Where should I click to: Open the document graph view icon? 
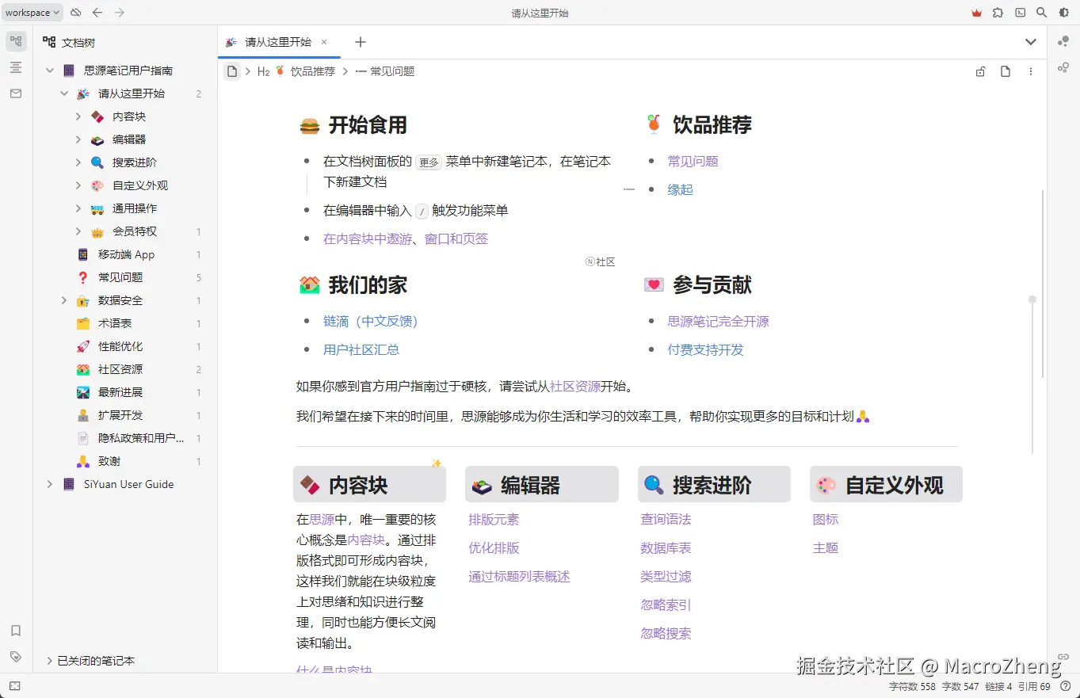[1063, 67]
